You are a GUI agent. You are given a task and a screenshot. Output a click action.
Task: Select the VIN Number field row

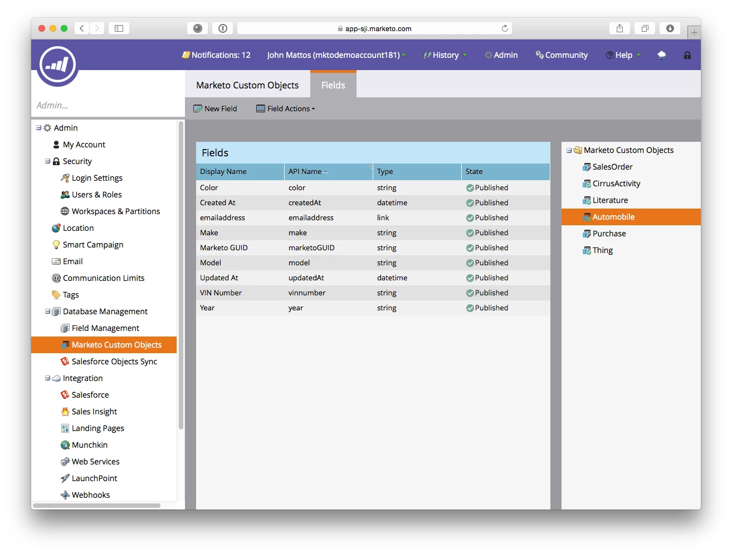(373, 293)
